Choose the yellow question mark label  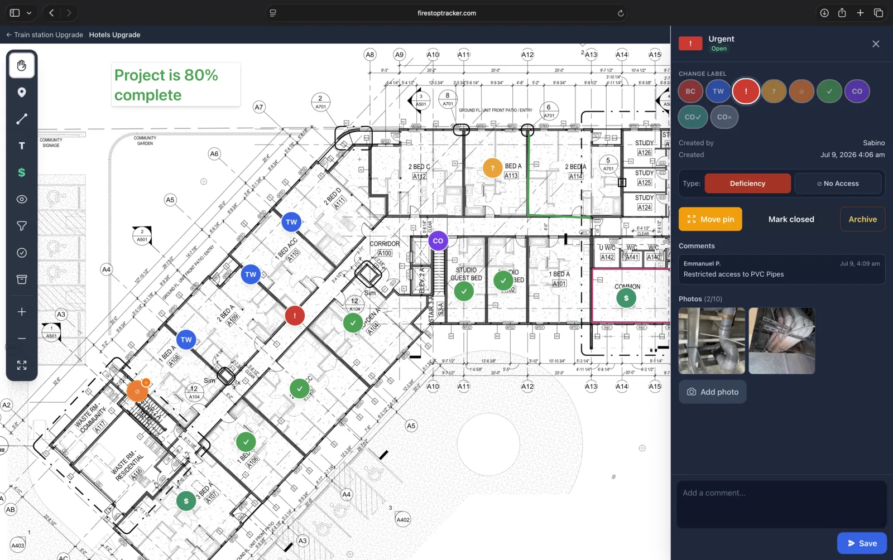tap(774, 91)
